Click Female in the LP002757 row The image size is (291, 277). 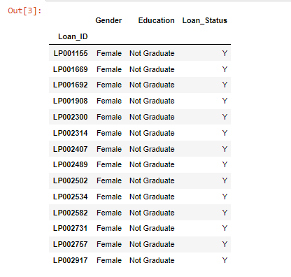click(109, 244)
